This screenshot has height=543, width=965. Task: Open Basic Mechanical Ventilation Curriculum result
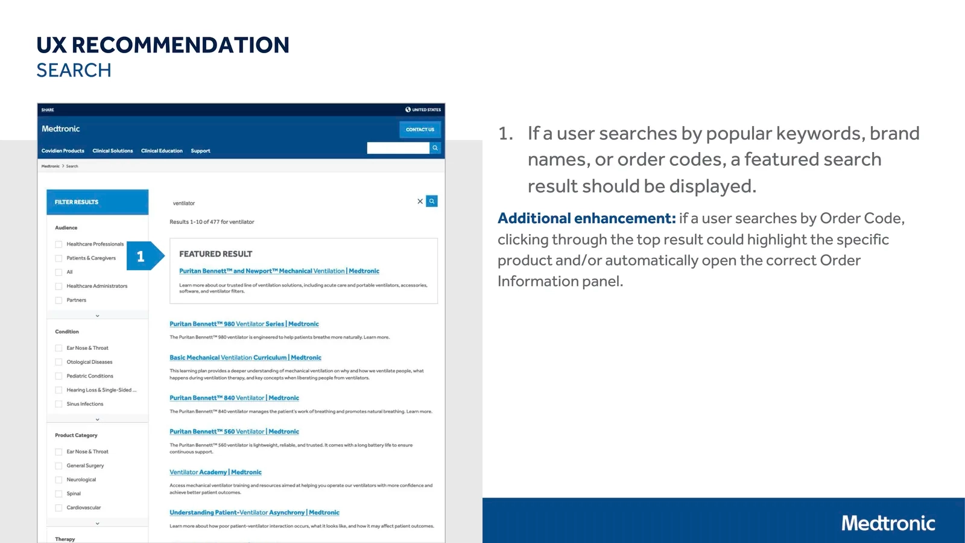245,358
